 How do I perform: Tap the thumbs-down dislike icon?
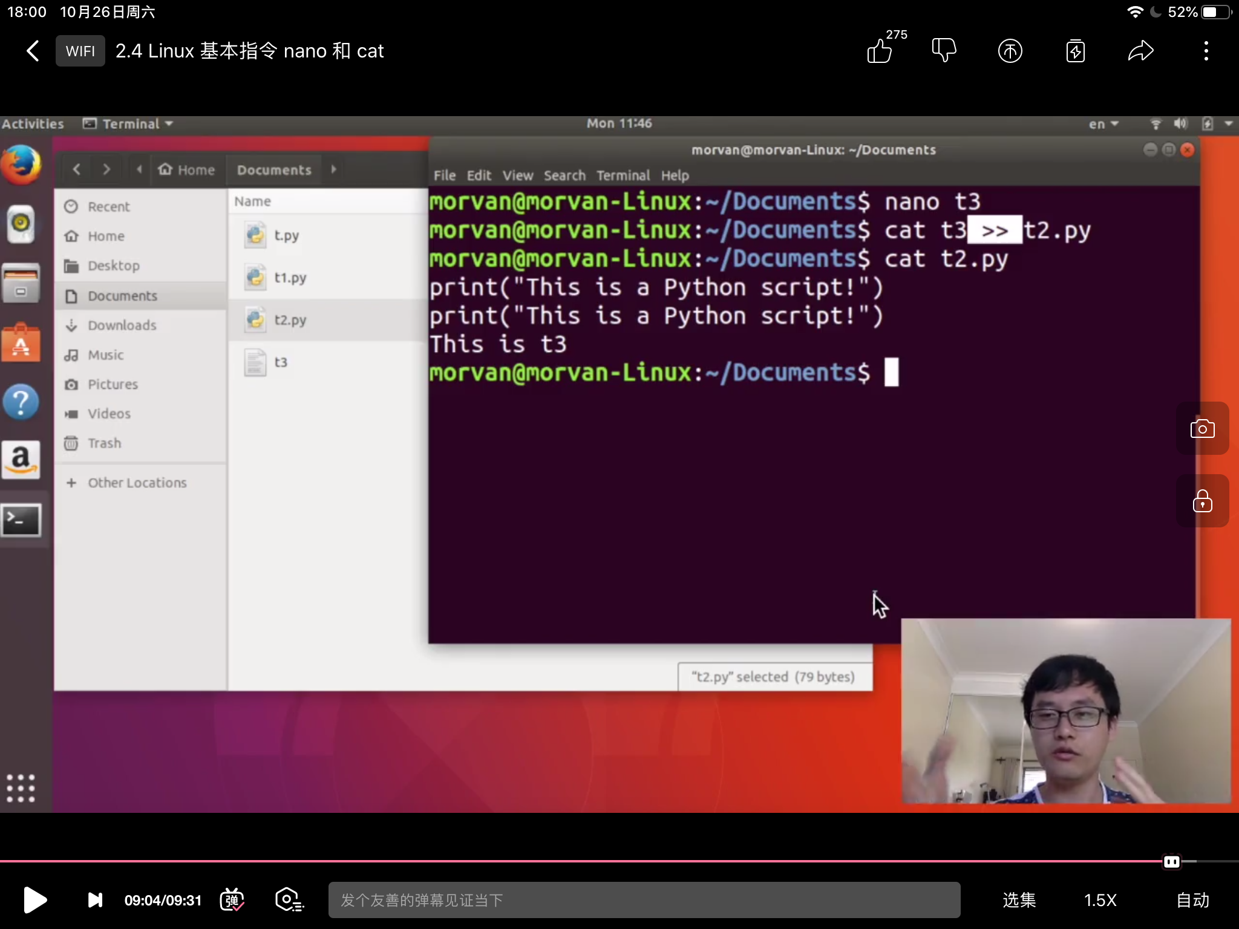pos(944,51)
